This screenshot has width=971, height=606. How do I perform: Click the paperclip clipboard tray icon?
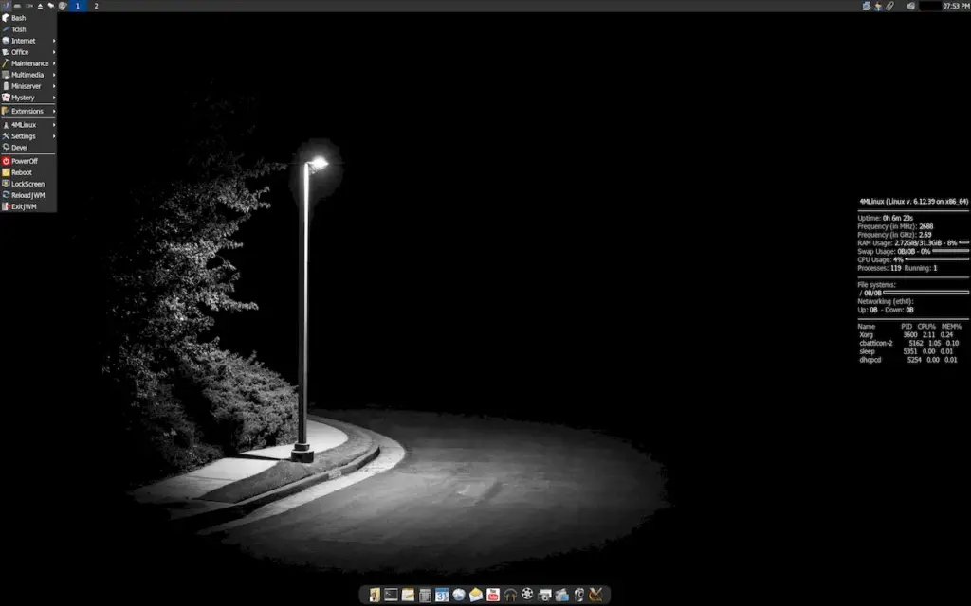[x=889, y=6]
